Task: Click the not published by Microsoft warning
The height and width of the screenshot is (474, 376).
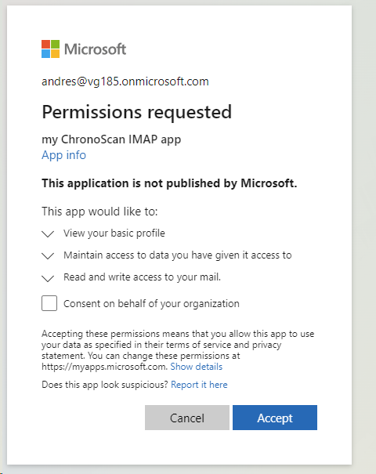Action: tap(169, 183)
